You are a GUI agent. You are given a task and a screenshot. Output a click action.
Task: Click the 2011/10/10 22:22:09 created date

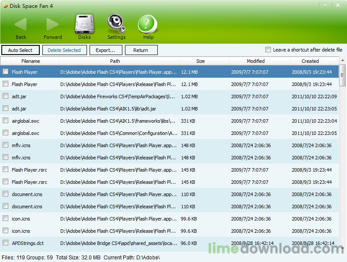pyautogui.click(x=314, y=97)
